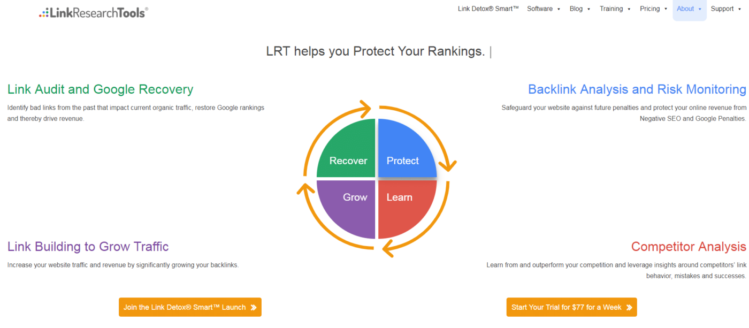
Task: Open the About menu item
Action: (x=689, y=9)
